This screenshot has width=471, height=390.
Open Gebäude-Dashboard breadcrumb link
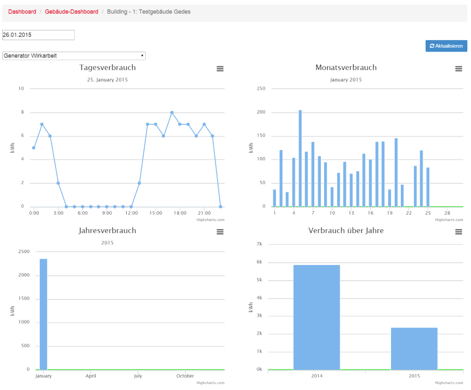pos(71,11)
